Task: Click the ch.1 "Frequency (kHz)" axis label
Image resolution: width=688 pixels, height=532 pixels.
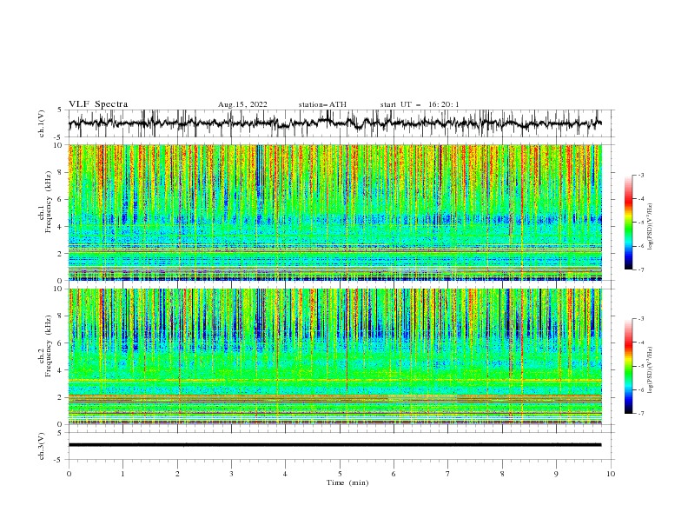Action: tap(49, 202)
